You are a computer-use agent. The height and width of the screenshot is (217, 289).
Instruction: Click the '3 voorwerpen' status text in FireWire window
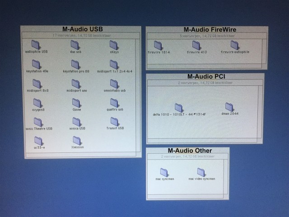(x=207, y=36)
